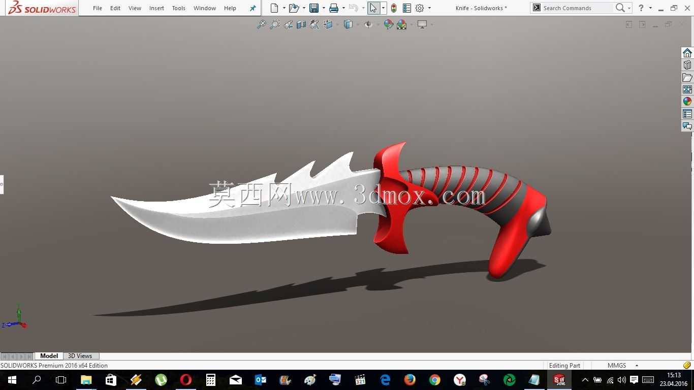Click the Rebuild traffic light icon
Image resolution: width=694 pixels, height=390 pixels.
[x=394, y=8]
